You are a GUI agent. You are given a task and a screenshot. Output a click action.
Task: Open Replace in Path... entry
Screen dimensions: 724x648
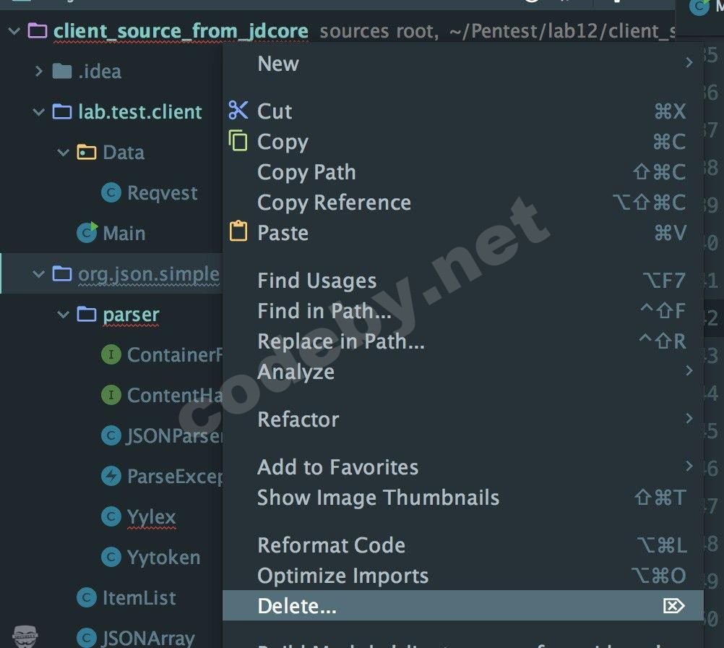[x=463, y=341]
